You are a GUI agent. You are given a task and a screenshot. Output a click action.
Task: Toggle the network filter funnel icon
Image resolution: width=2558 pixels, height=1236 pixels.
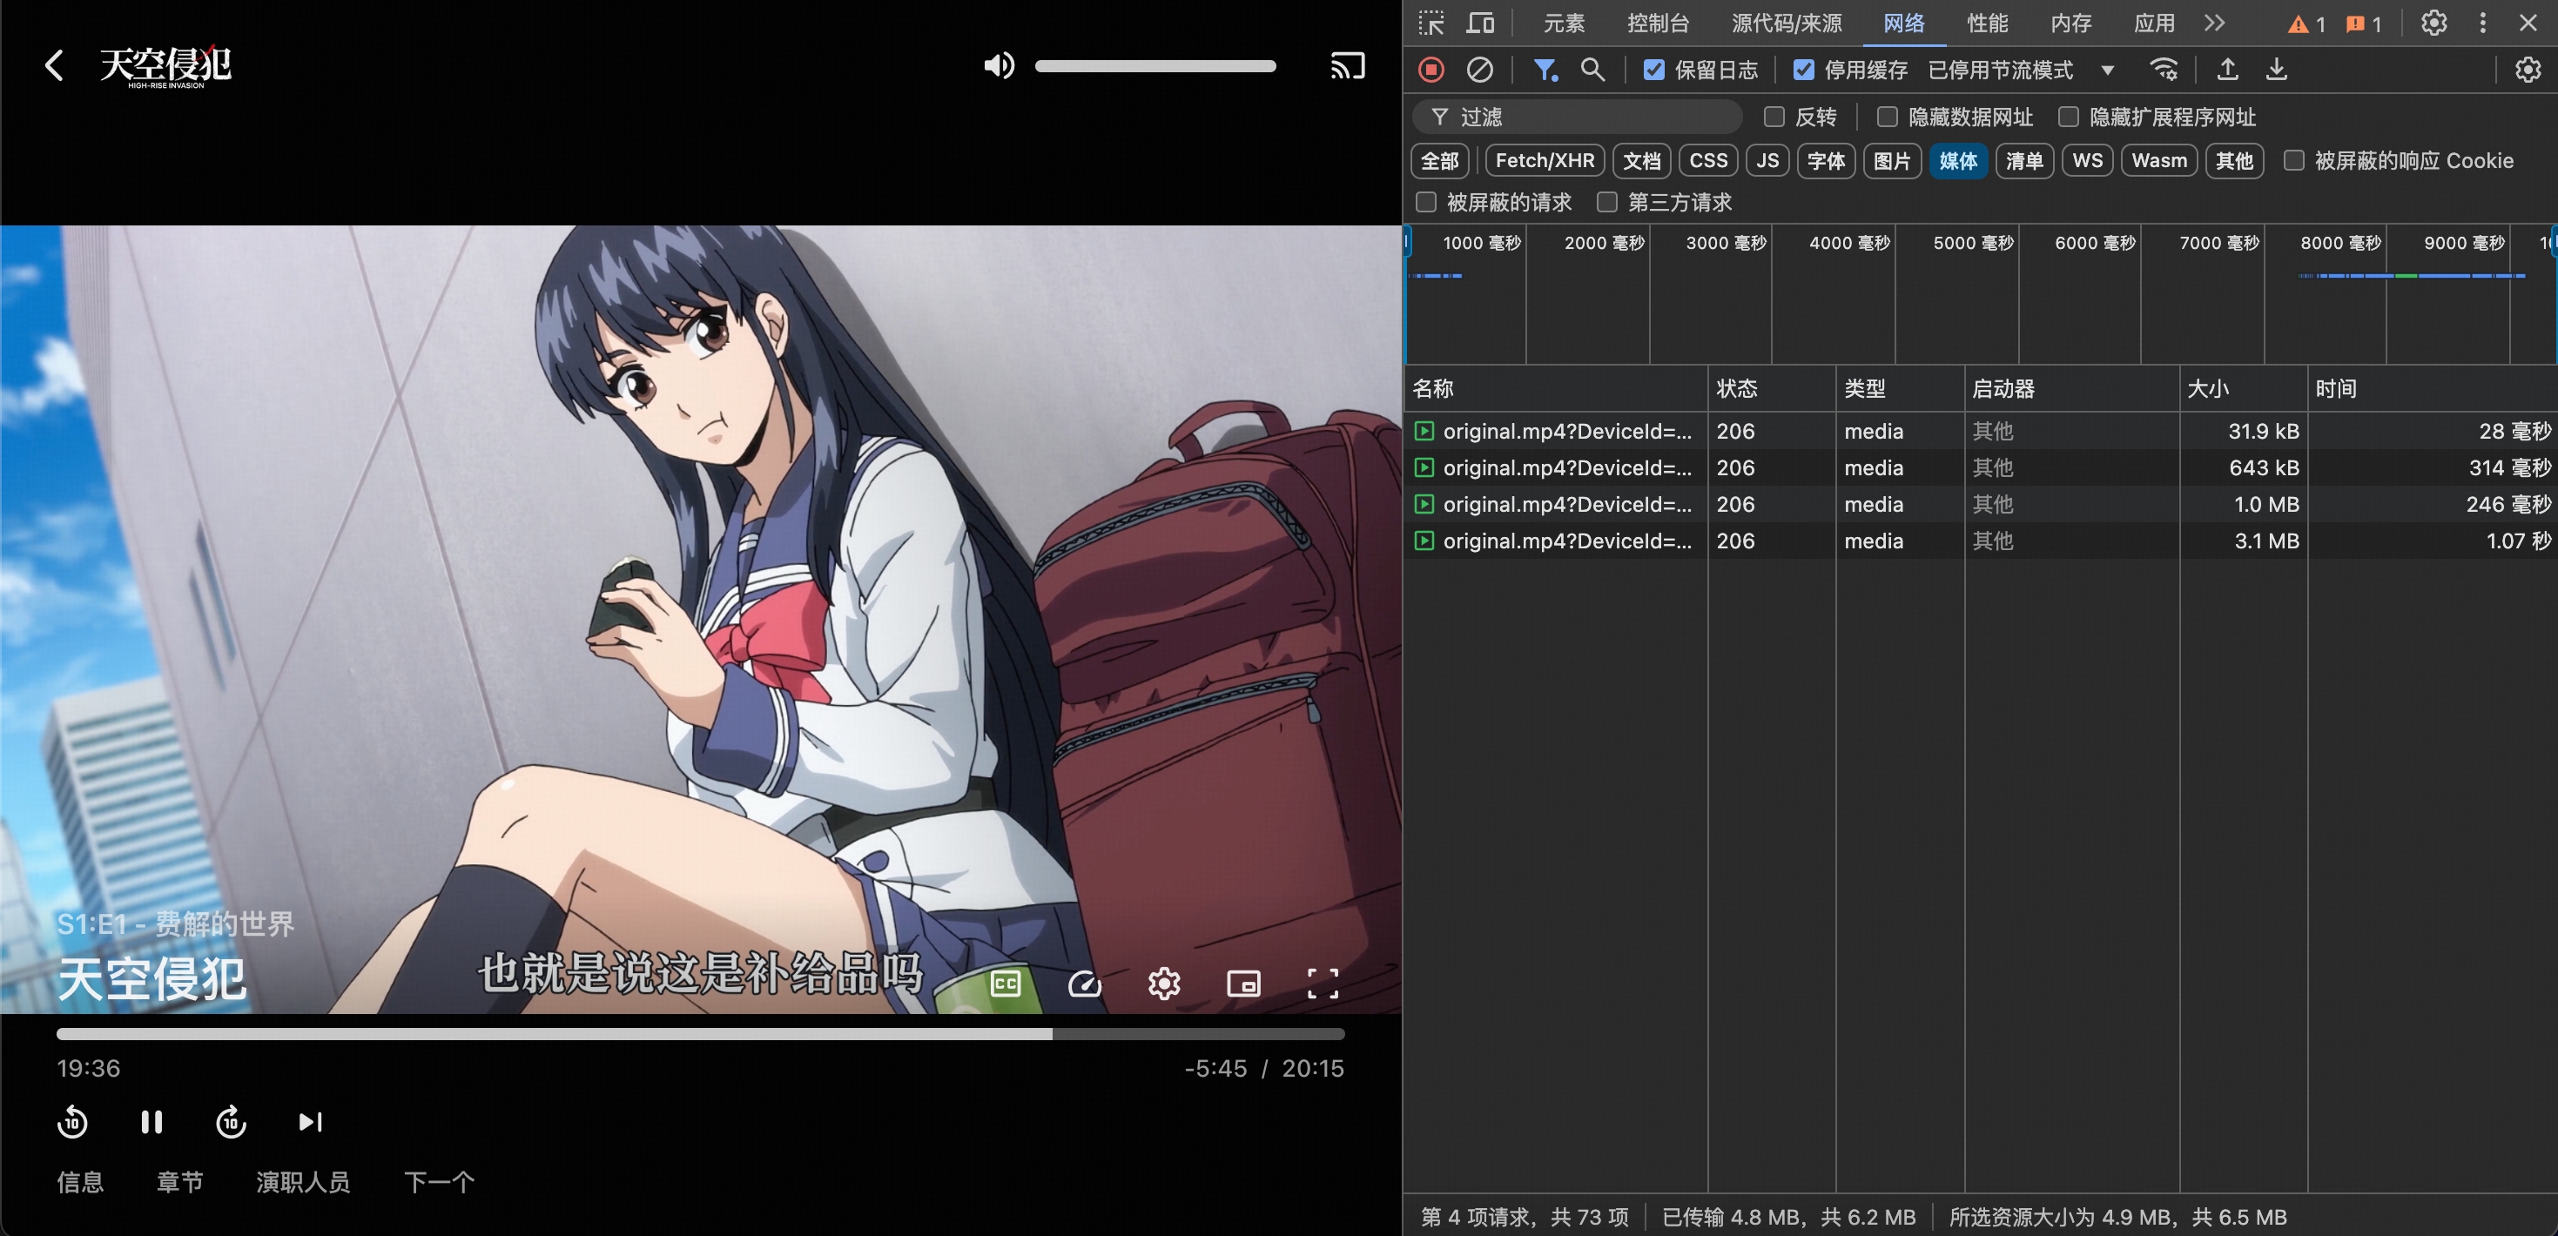coord(1545,70)
